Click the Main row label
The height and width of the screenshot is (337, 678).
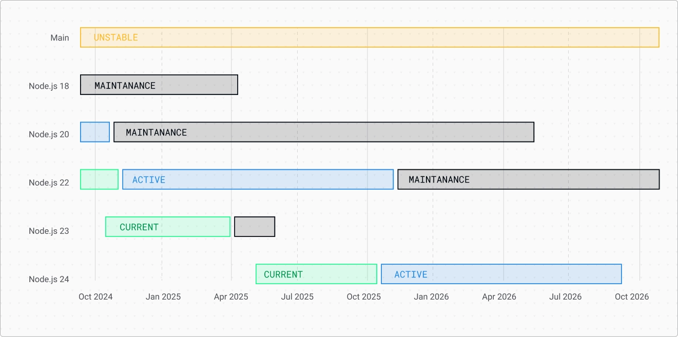[60, 38]
